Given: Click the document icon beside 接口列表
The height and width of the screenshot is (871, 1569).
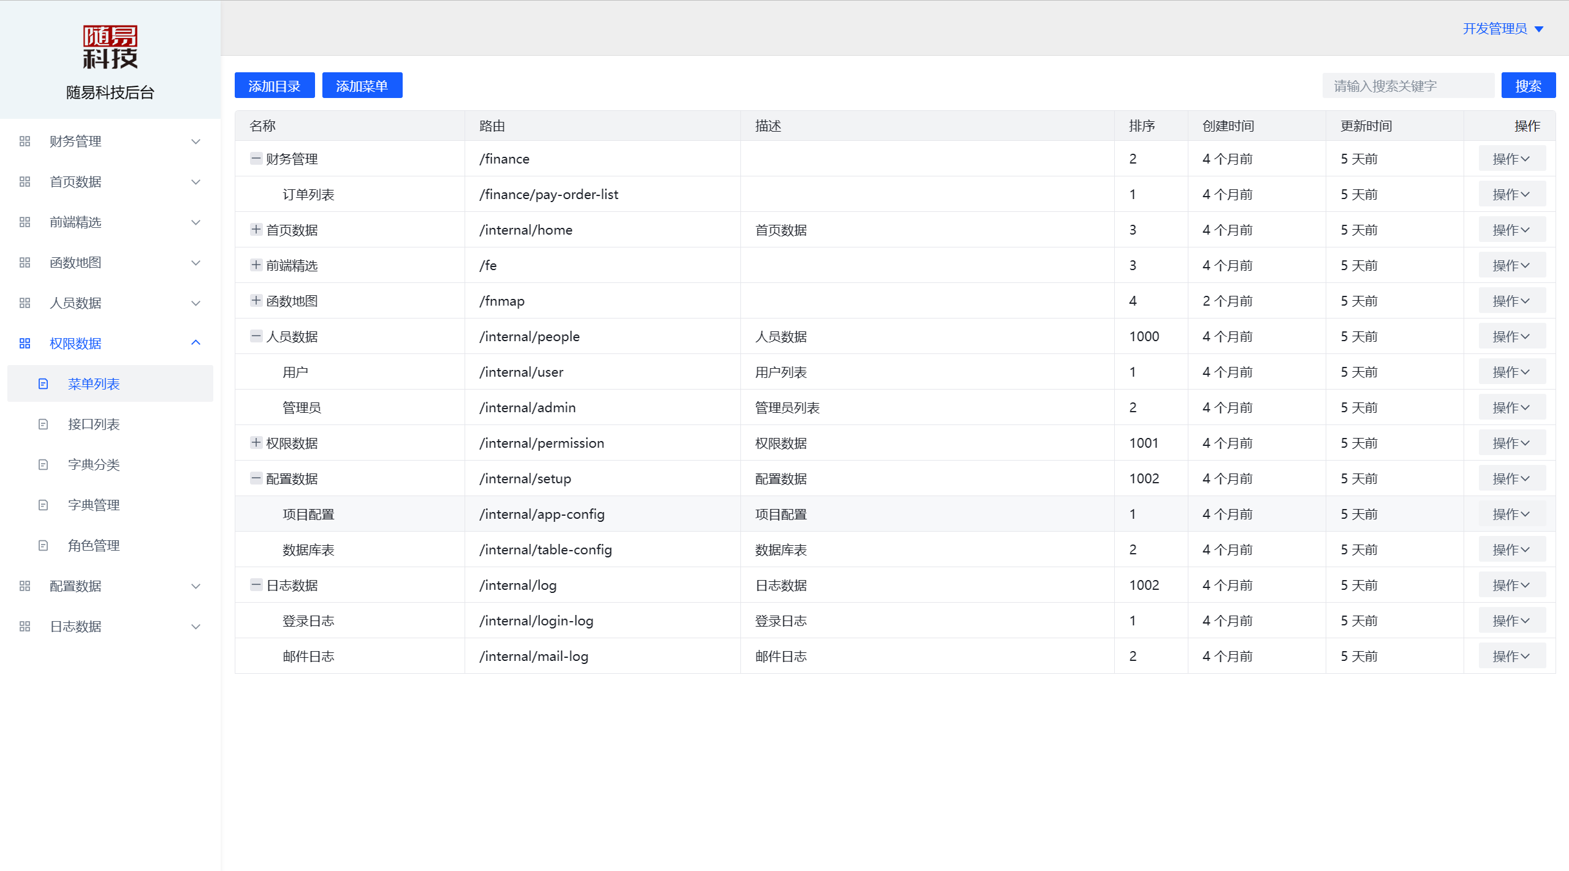Looking at the screenshot, I should pyautogui.click(x=43, y=424).
